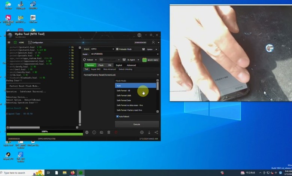
Task: Open the WinCam desktop shortcut
Action: click(33, 19)
